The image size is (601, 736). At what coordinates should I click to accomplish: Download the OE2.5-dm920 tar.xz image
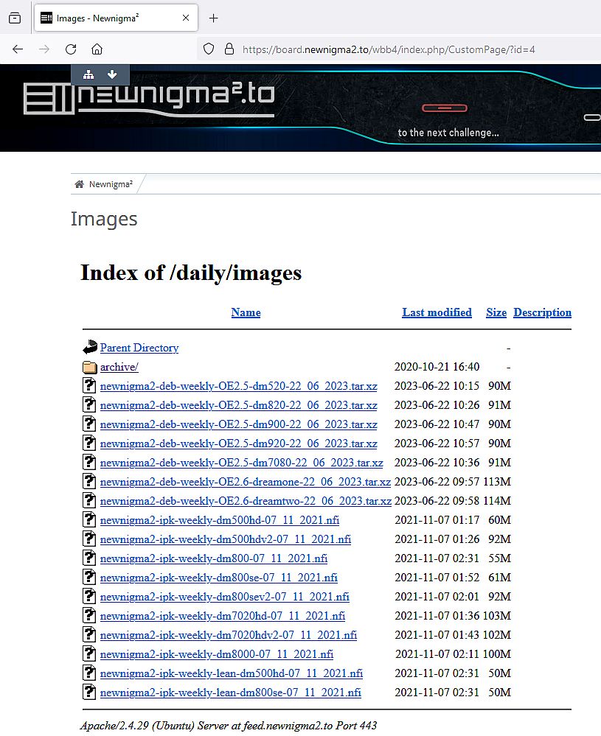pyautogui.click(x=238, y=444)
